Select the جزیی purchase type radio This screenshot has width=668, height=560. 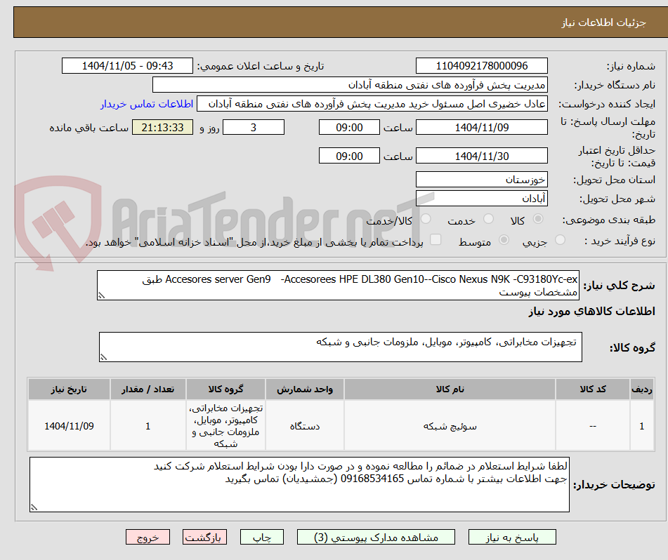point(561,240)
